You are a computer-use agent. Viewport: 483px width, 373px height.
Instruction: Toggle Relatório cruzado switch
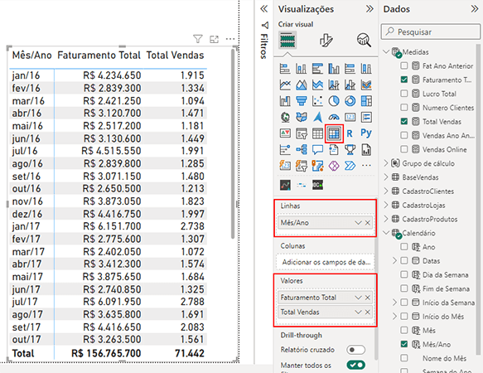point(355,350)
